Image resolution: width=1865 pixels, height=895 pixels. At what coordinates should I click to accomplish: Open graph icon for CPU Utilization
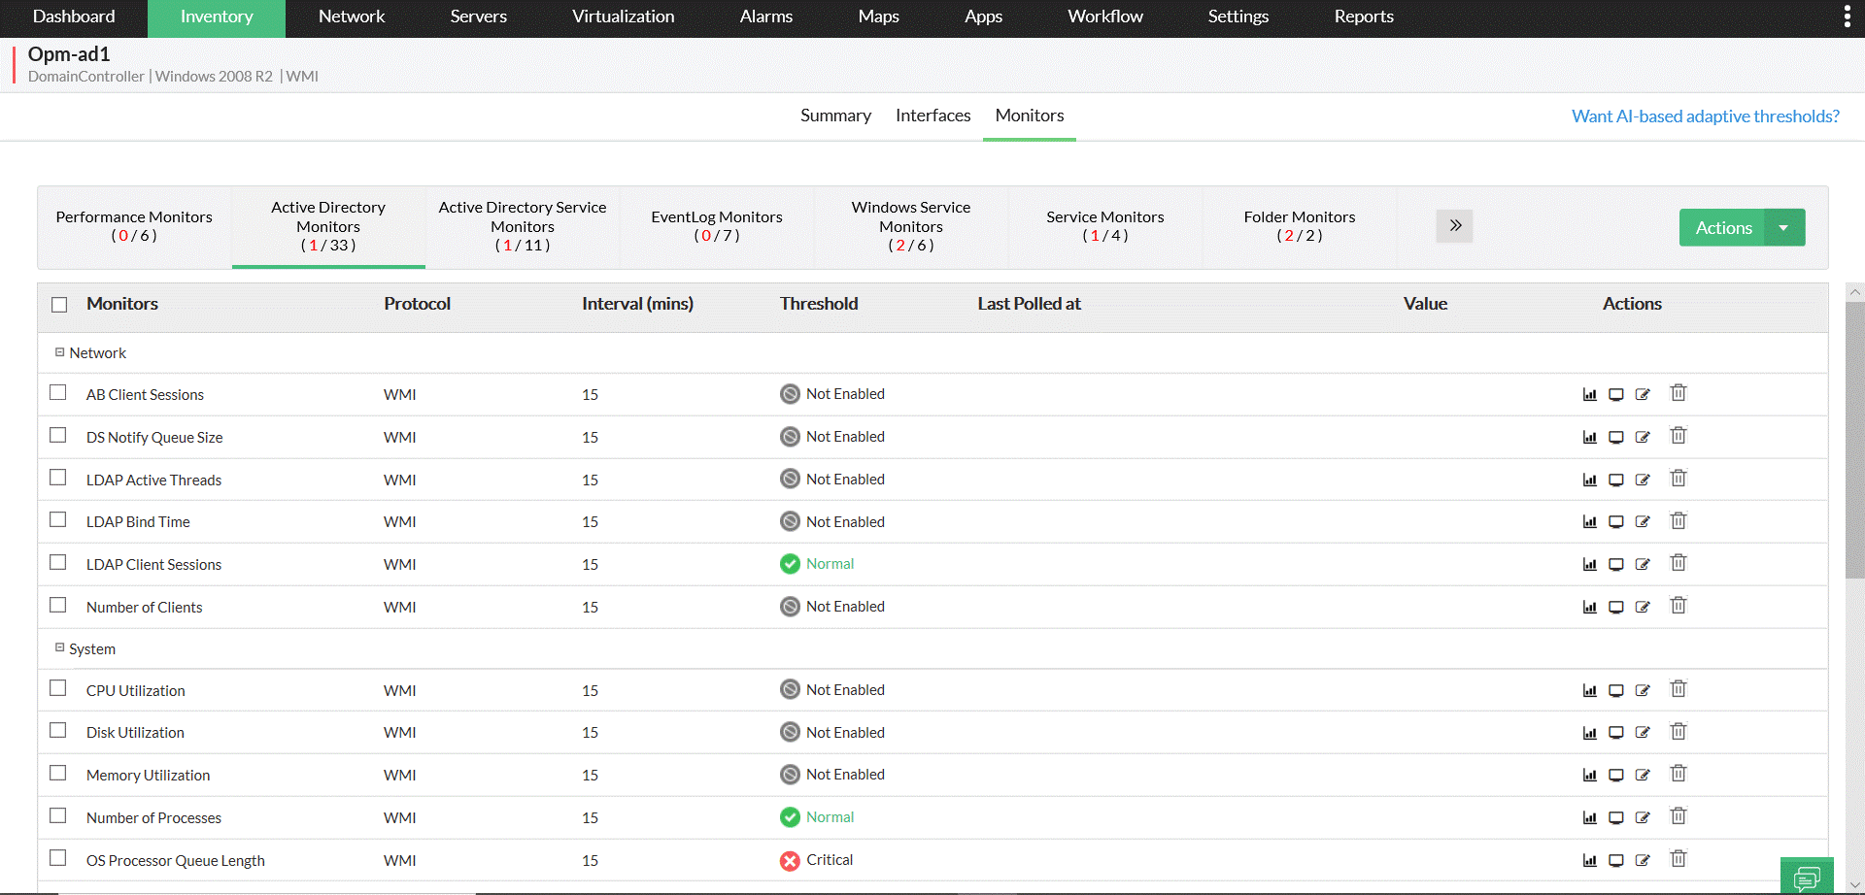(x=1589, y=690)
